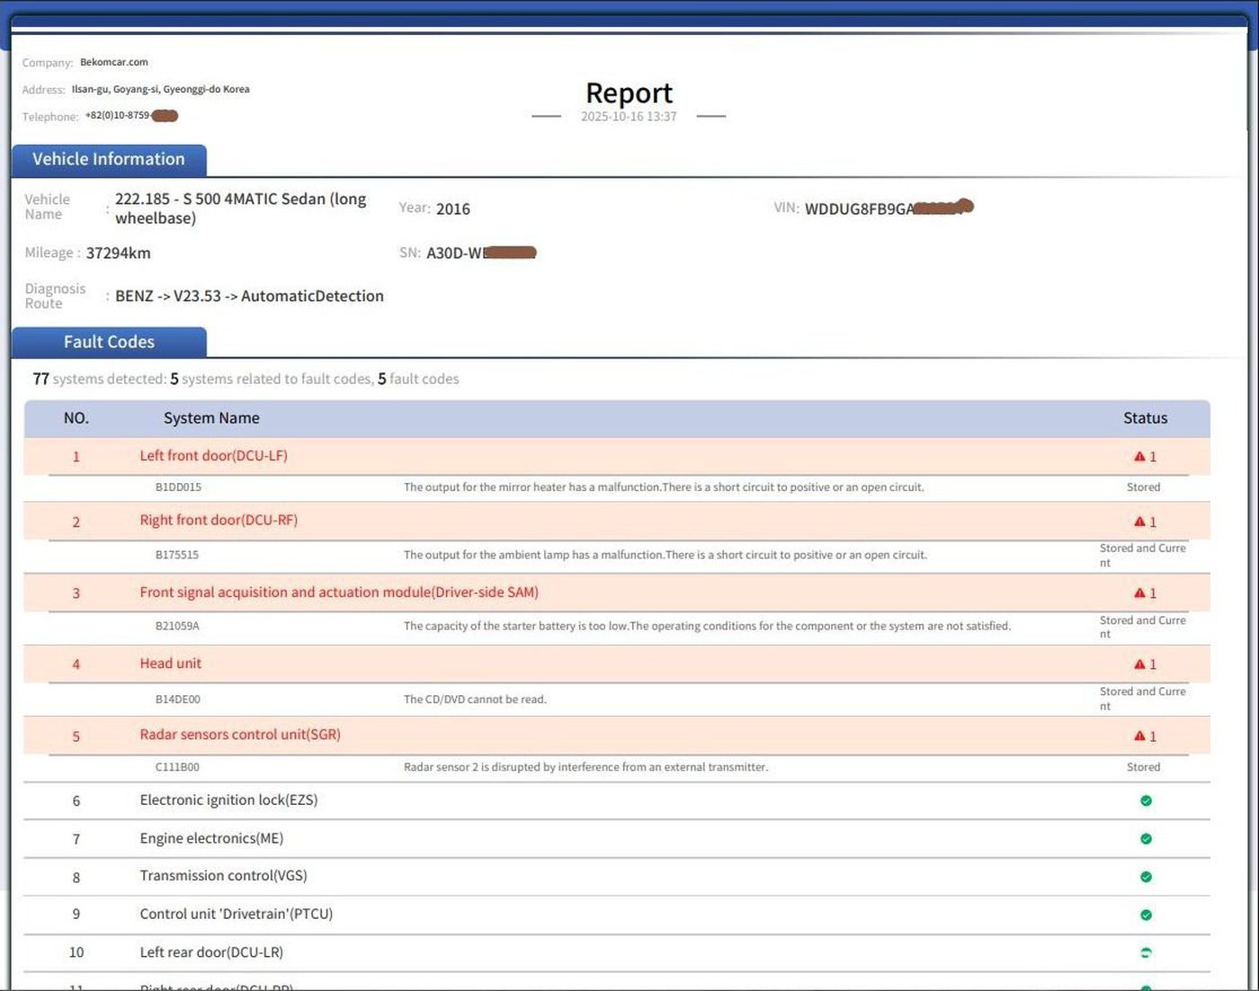This screenshot has height=991, width=1259.
Task: Click the Status column header
Action: (x=1145, y=418)
